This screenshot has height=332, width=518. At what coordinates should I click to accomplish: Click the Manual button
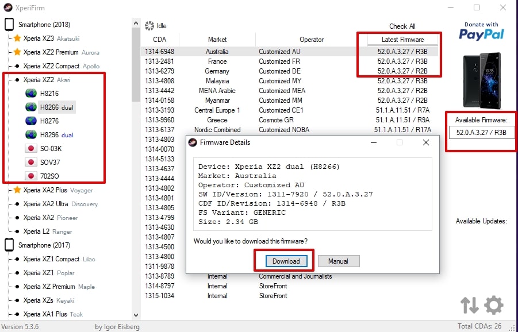(339, 261)
